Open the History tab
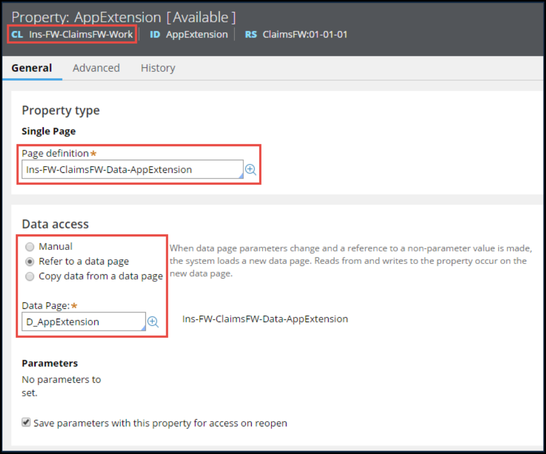The height and width of the screenshot is (454, 546). click(x=158, y=68)
